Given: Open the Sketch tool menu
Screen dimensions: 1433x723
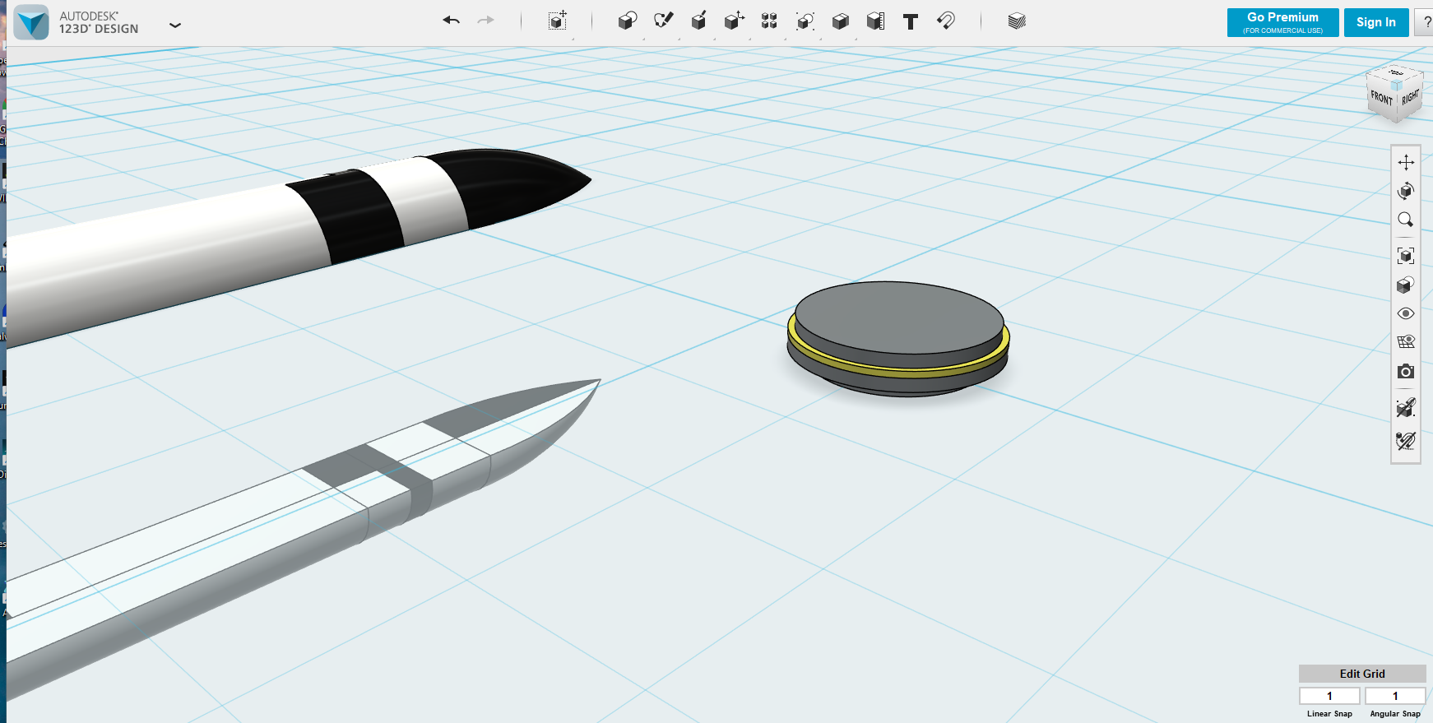Looking at the screenshot, I should (x=663, y=21).
